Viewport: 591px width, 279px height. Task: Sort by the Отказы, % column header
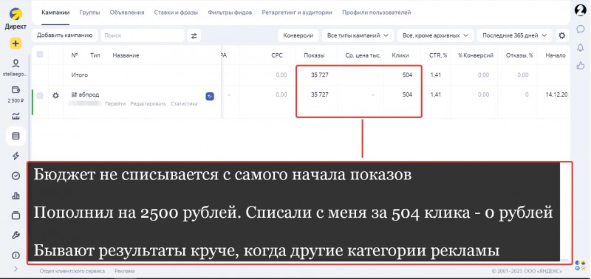[x=520, y=55]
